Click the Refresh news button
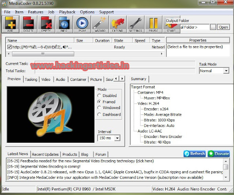 click(x=195, y=154)
